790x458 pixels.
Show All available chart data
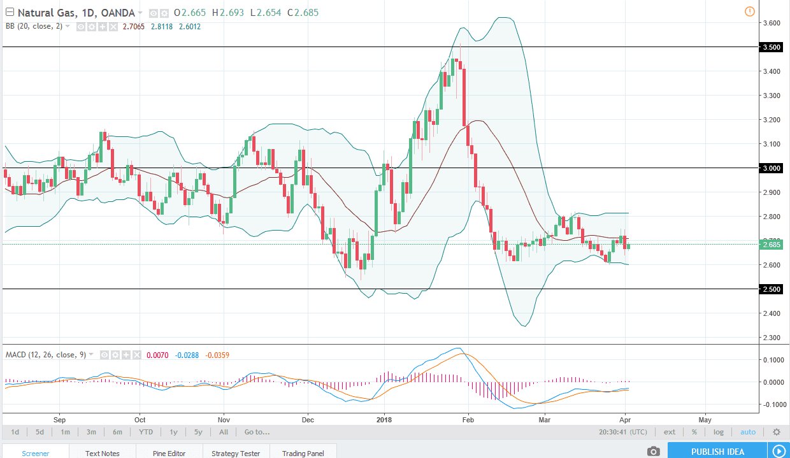tap(223, 432)
